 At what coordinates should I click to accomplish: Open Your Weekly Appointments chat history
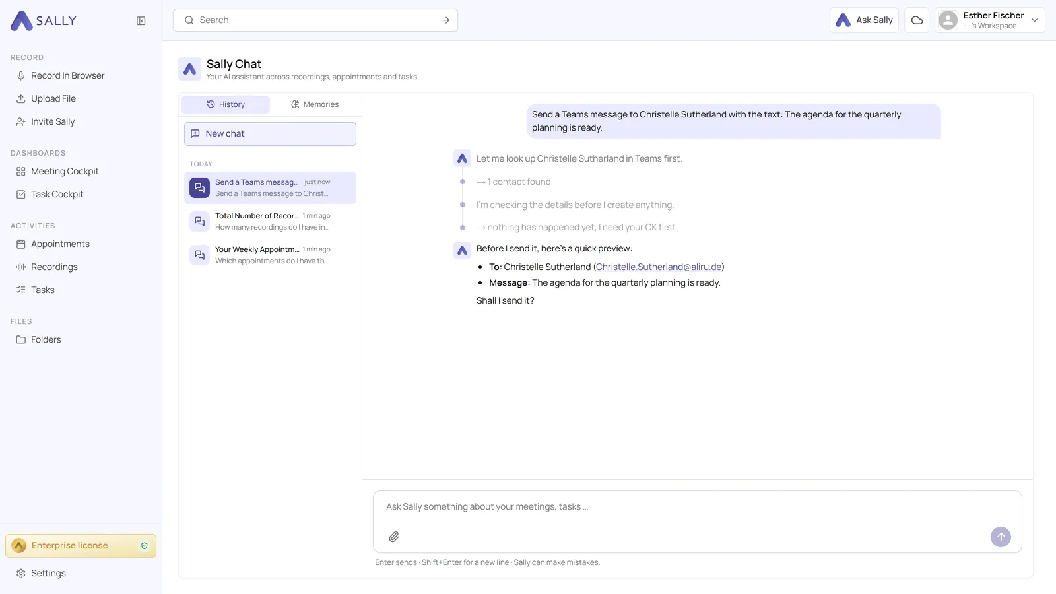[x=270, y=255]
